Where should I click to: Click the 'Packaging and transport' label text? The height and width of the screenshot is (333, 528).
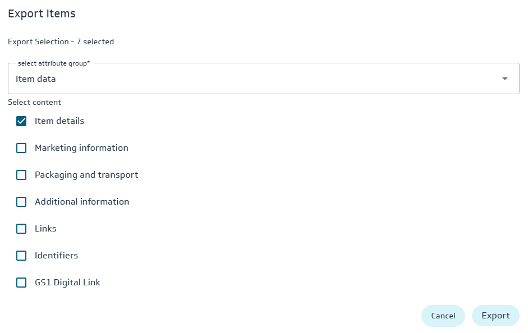[x=86, y=175]
